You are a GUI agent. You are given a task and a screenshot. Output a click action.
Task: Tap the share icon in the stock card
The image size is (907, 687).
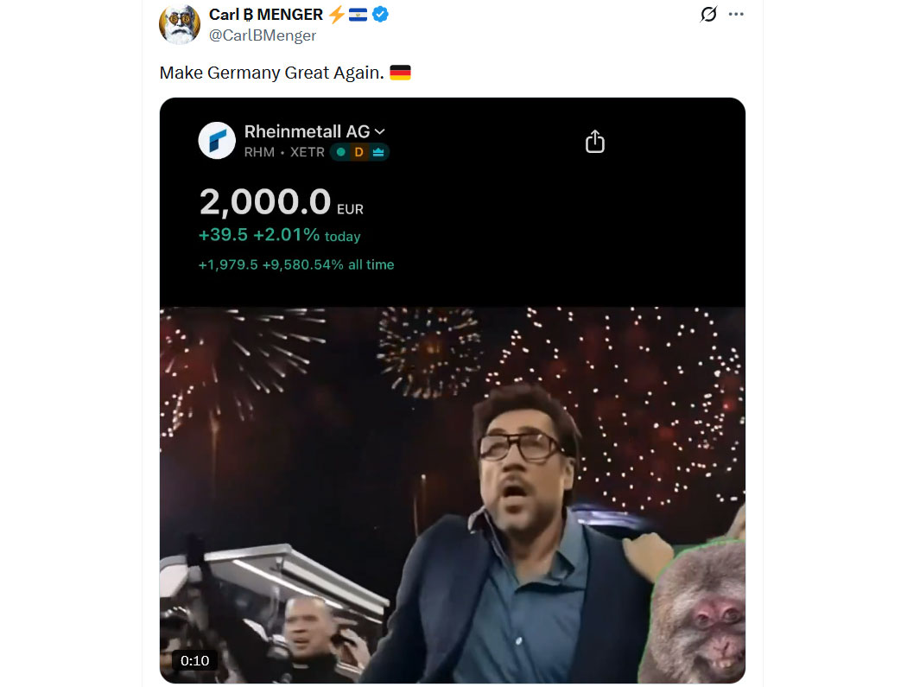pos(595,141)
